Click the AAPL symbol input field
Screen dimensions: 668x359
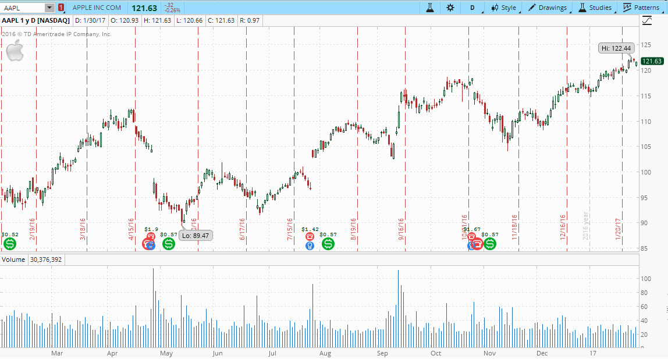[23, 8]
